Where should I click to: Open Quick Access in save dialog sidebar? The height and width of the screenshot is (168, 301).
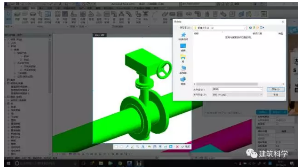click(x=183, y=36)
